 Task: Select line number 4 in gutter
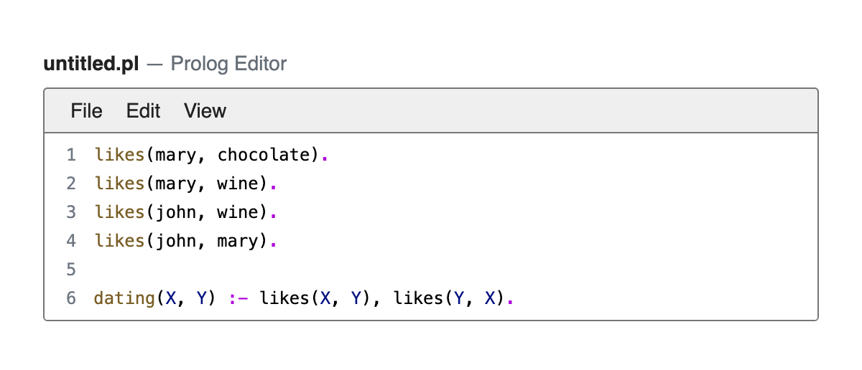click(x=70, y=240)
